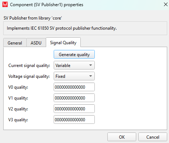The width and height of the screenshot is (169, 143).
Task: Place cursor in V3 quality field
Action: (74, 119)
